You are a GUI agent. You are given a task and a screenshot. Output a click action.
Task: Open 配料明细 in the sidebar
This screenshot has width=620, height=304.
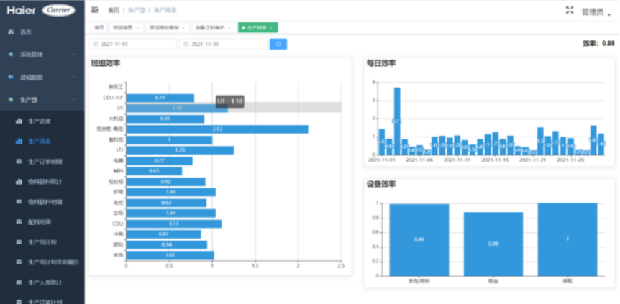click(39, 222)
